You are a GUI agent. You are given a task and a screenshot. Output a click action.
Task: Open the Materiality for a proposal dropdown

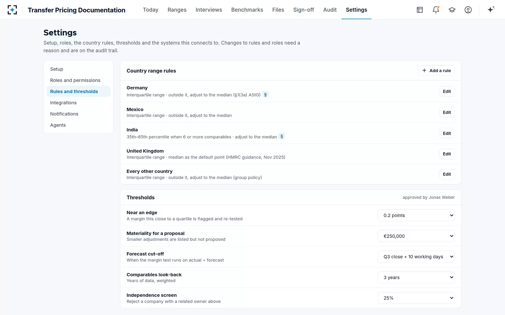click(416, 236)
